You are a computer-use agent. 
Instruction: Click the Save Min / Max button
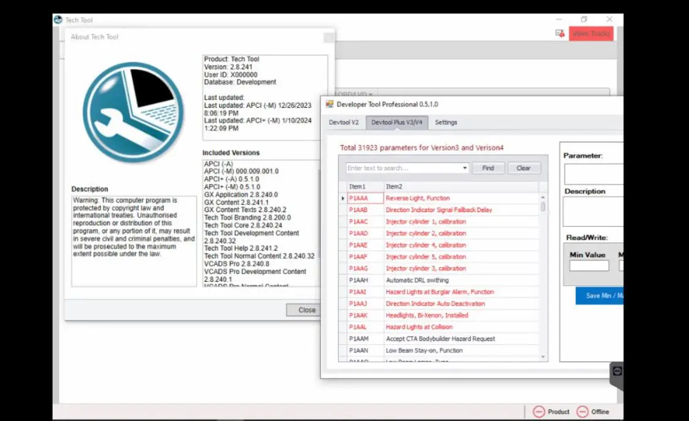pyautogui.click(x=600, y=296)
